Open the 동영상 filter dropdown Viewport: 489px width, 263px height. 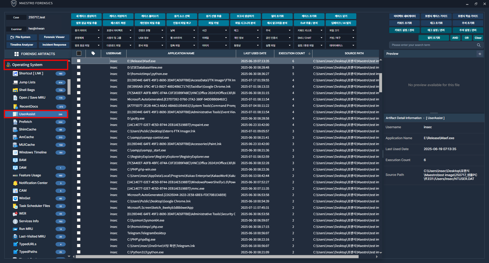(x=246, y=45)
